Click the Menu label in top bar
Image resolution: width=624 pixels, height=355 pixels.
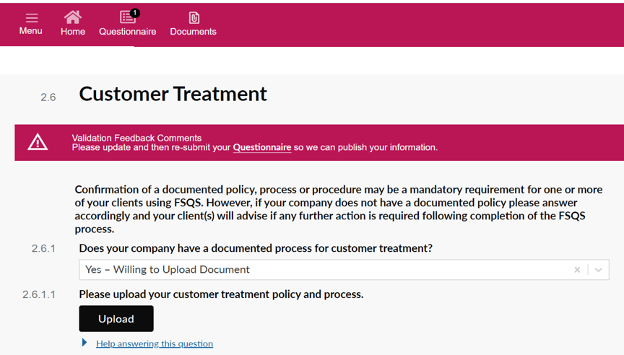31,31
